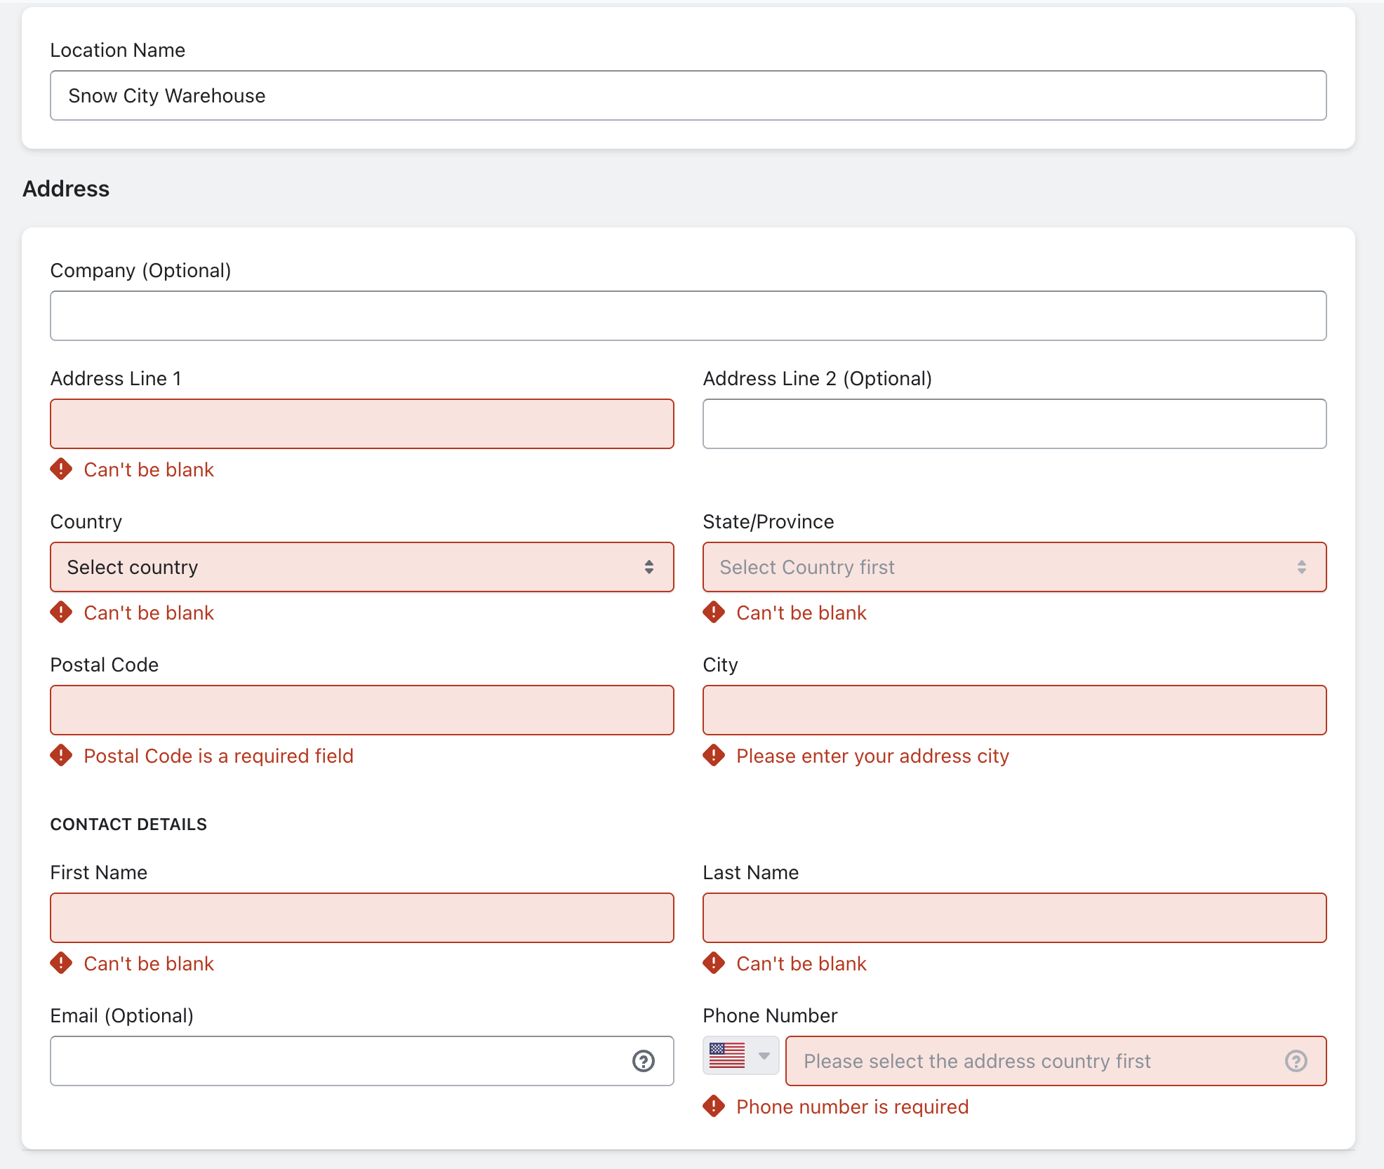The width and height of the screenshot is (1384, 1169).
Task: Click the Phone Number input field
Action: 1056,1061
